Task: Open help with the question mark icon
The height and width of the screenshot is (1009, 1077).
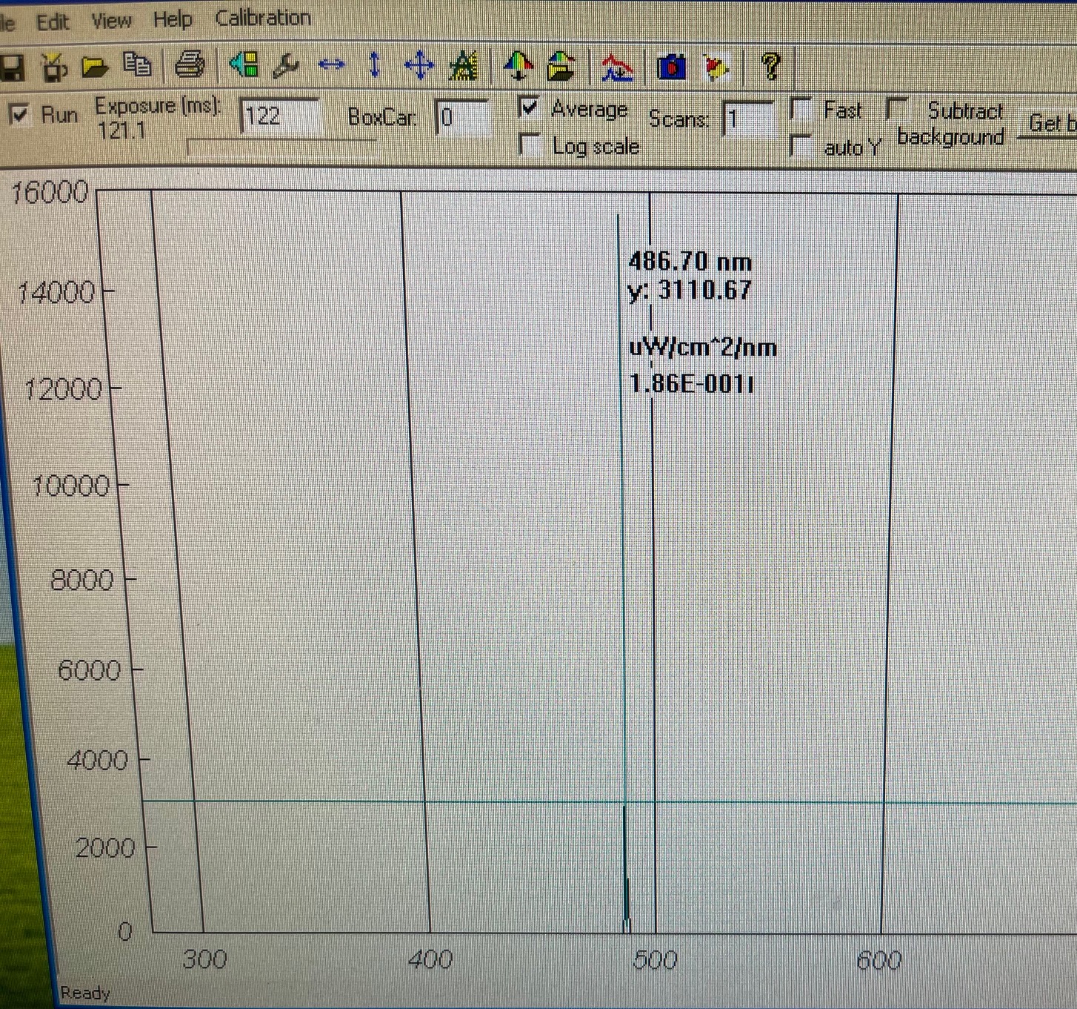Action: coord(771,66)
